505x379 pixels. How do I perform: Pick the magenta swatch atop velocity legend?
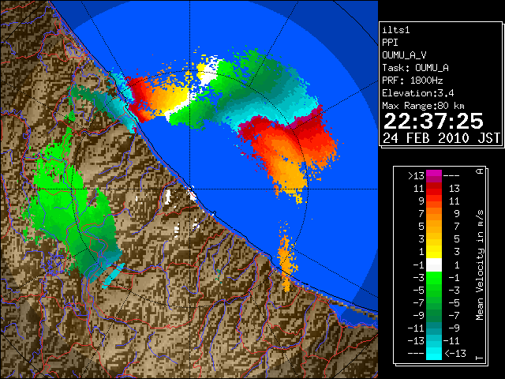point(434,173)
